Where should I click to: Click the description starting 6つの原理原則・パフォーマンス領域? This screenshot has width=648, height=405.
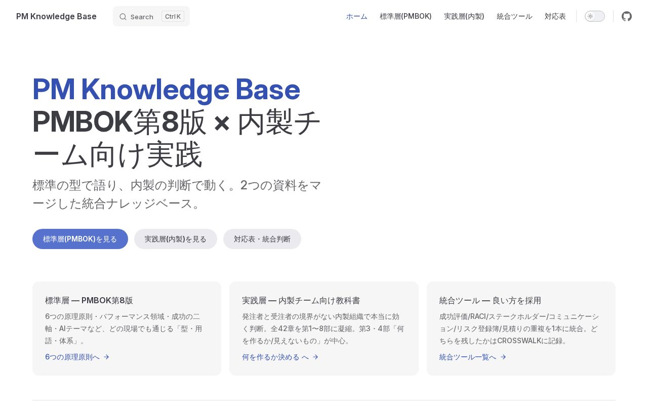124,329
